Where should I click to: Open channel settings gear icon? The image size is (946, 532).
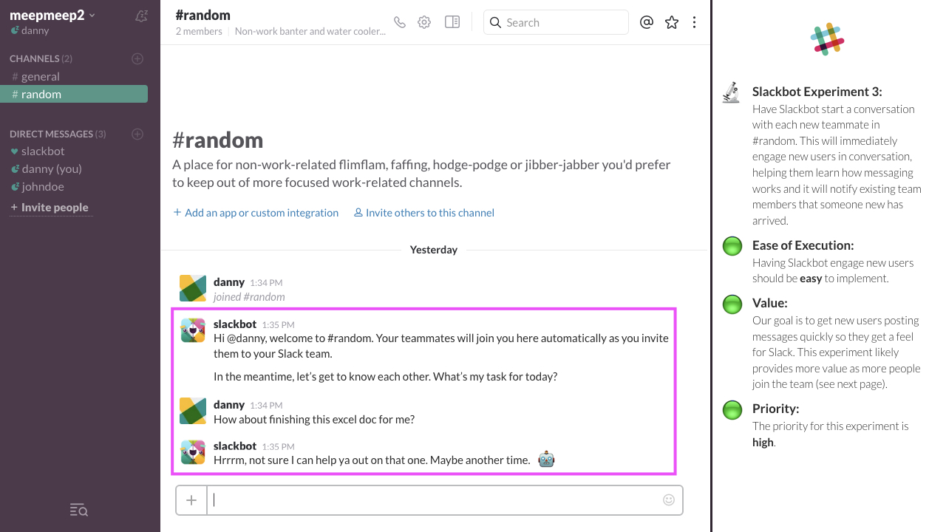coord(424,22)
